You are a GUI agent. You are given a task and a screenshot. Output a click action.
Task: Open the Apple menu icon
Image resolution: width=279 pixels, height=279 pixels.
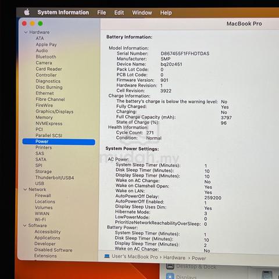pos(27,12)
